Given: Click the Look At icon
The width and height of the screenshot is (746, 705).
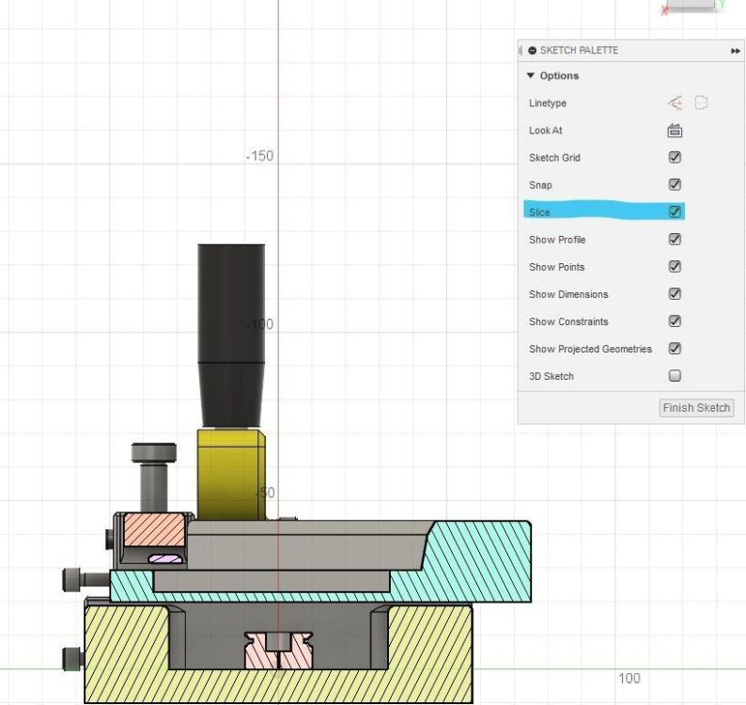Looking at the screenshot, I should tap(675, 131).
